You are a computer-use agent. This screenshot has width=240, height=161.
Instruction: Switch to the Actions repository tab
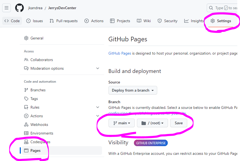pyautogui.click(x=94, y=21)
